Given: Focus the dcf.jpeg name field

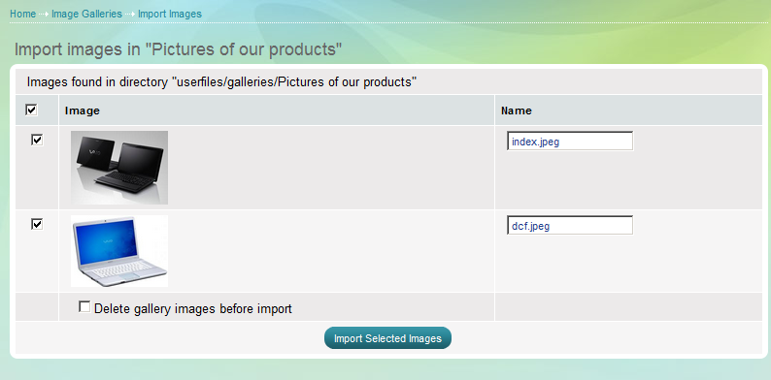Looking at the screenshot, I should (x=570, y=225).
